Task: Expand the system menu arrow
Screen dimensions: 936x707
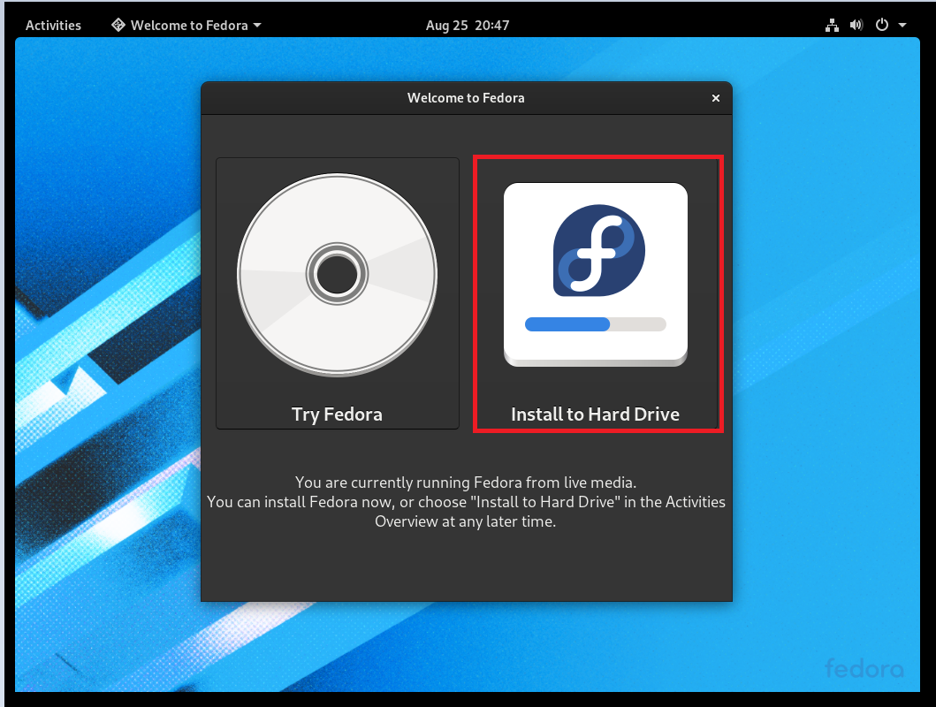Action: pyautogui.click(x=902, y=25)
